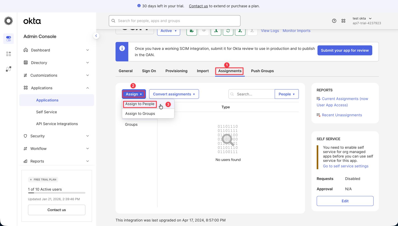This screenshot has width=398, height=226.
Task: Select Assign to Groups option
Action: (140, 114)
